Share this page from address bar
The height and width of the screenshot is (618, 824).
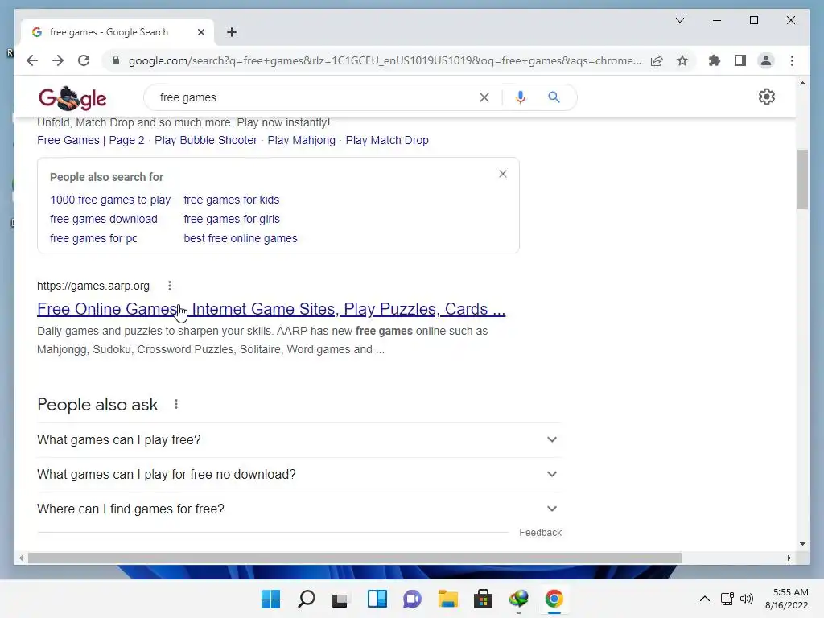pos(657,60)
